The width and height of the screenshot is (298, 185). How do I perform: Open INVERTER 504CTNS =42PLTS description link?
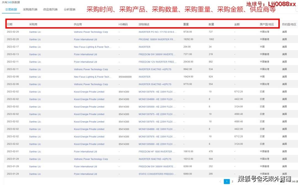[x=155, y=159]
